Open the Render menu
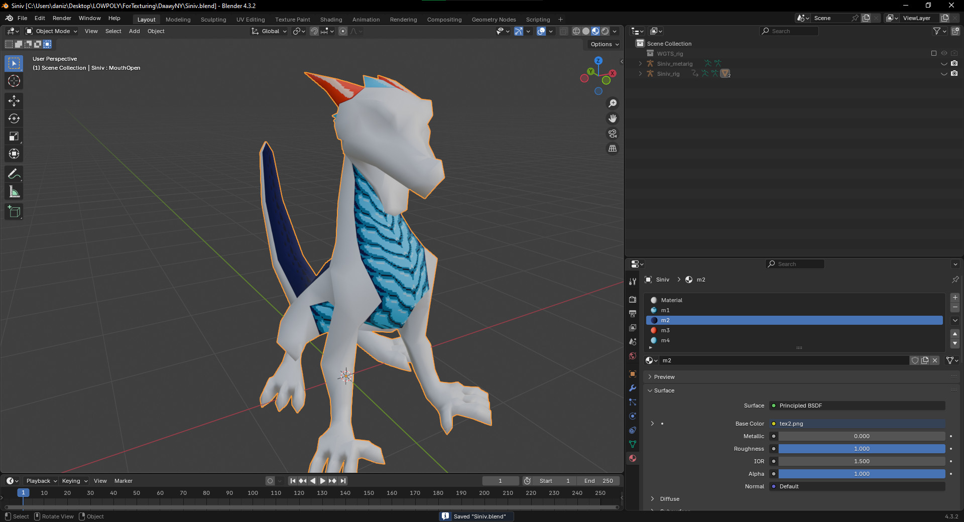Viewport: 964px width, 522px height. 62,18
